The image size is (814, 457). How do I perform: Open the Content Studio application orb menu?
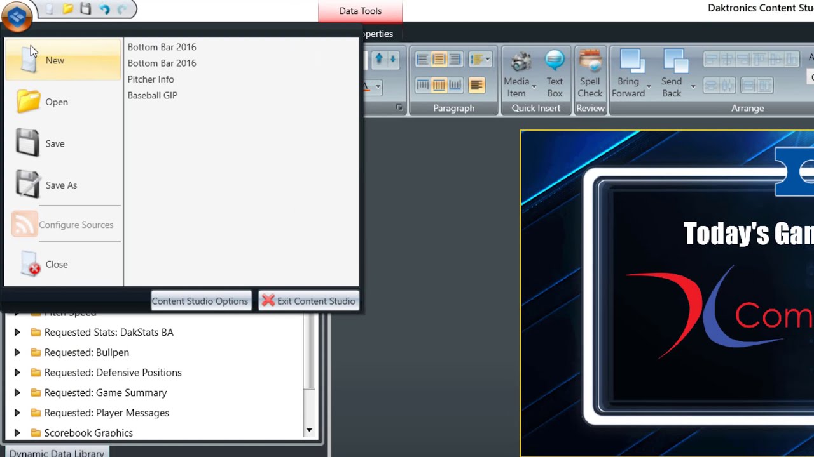click(x=17, y=15)
